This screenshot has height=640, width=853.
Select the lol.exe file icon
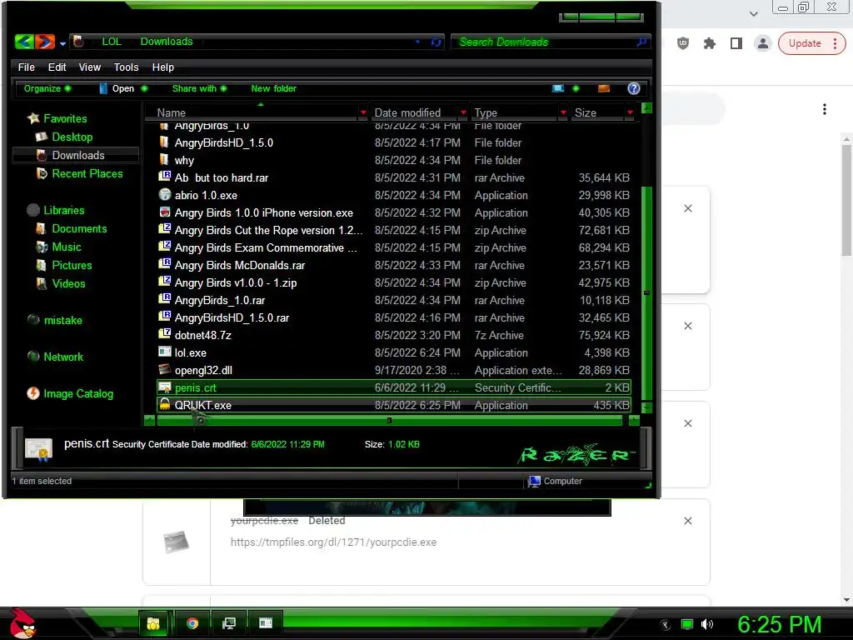click(164, 352)
